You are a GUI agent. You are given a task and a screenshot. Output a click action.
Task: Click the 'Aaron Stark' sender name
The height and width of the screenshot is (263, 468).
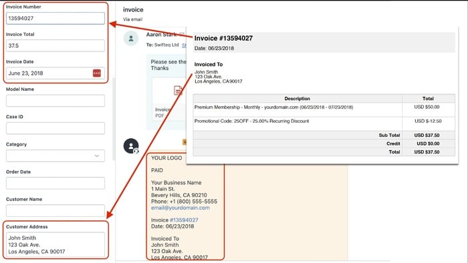tap(162, 35)
